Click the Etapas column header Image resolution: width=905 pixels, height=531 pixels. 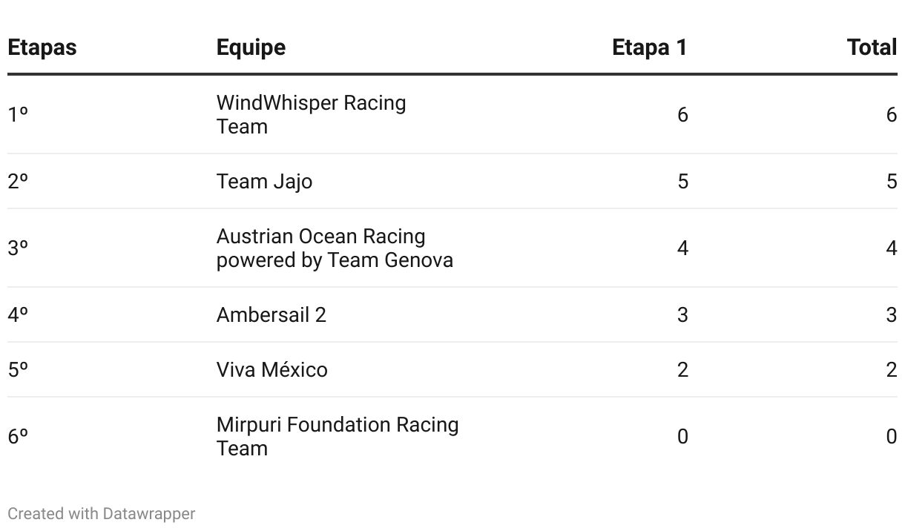pyautogui.click(x=42, y=47)
